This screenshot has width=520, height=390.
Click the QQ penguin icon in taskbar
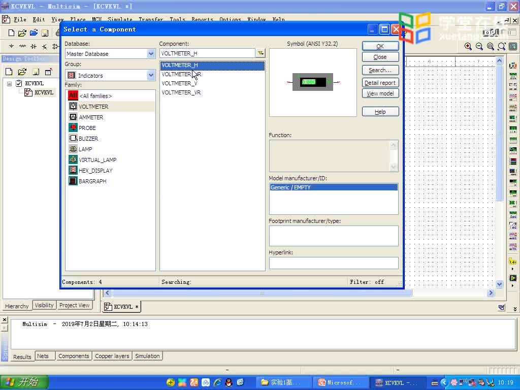click(x=229, y=382)
